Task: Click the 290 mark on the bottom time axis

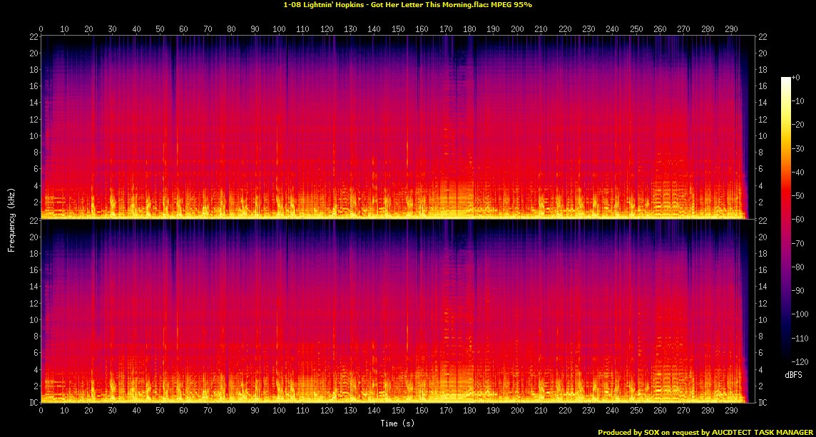Action: tap(731, 411)
